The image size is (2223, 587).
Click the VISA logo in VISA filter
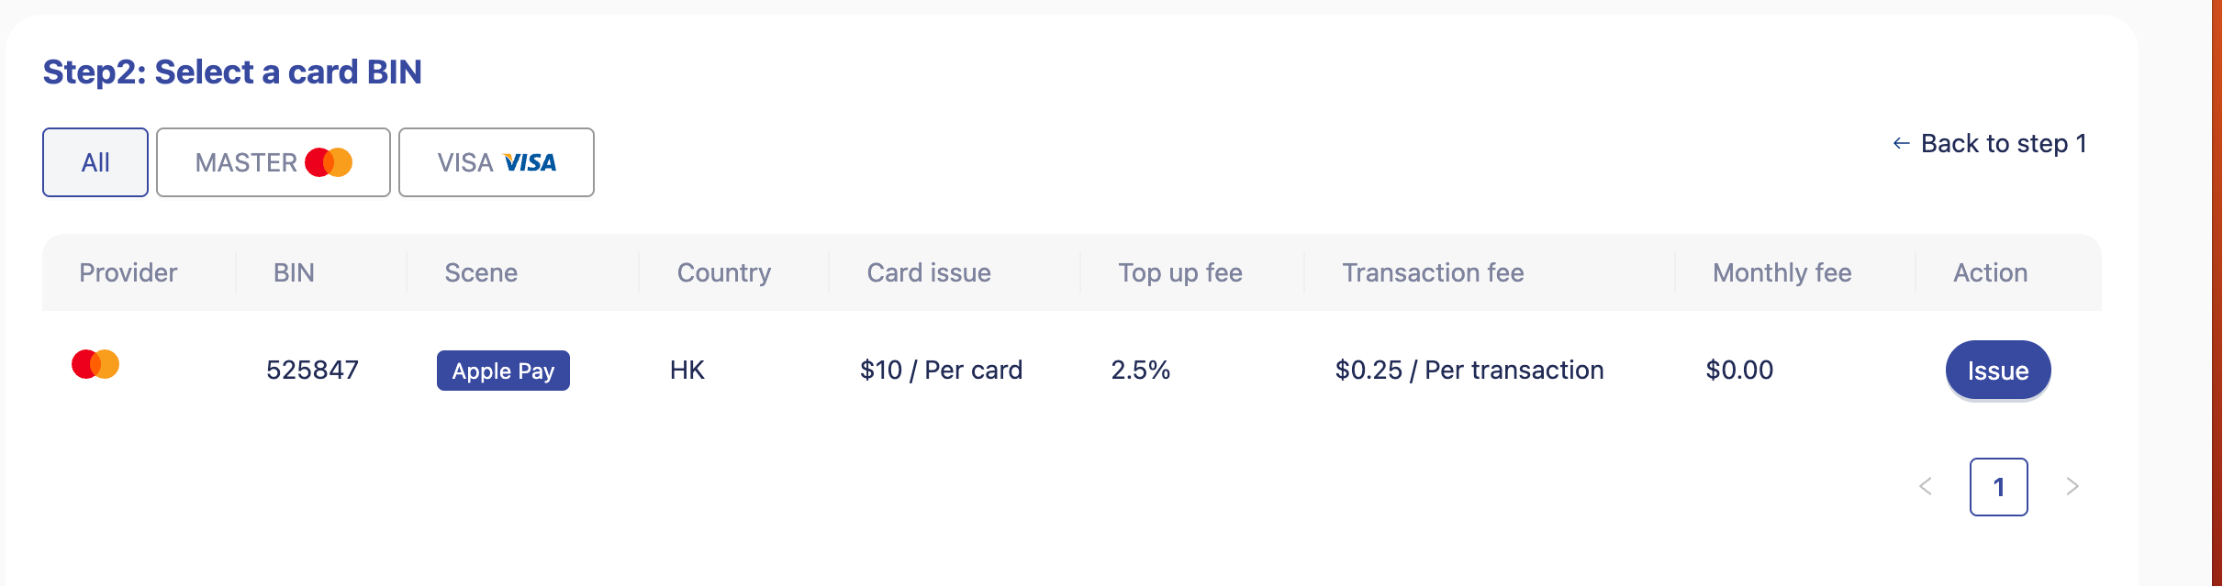(x=530, y=162)
